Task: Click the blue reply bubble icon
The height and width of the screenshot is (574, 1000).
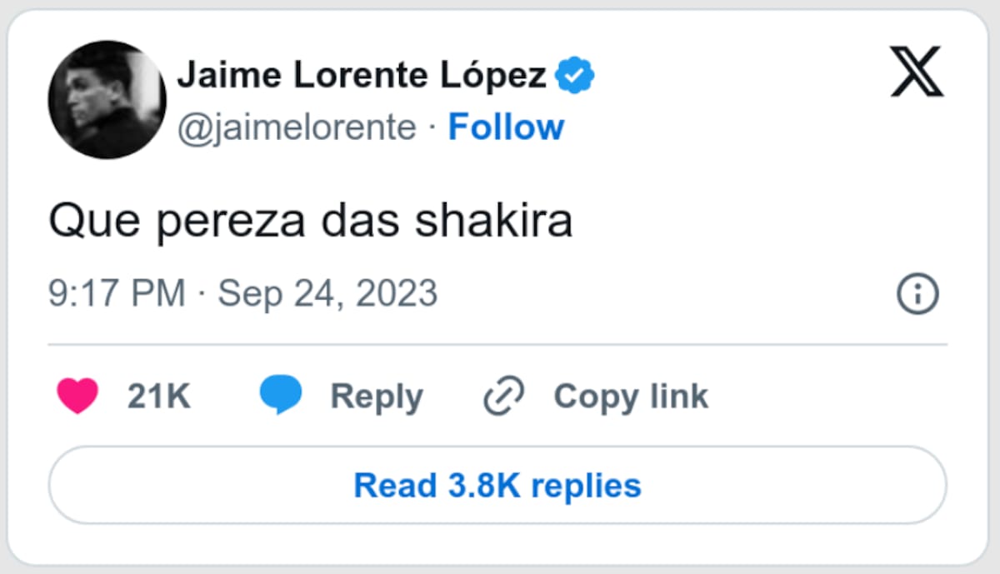Action: pos(281,396)
